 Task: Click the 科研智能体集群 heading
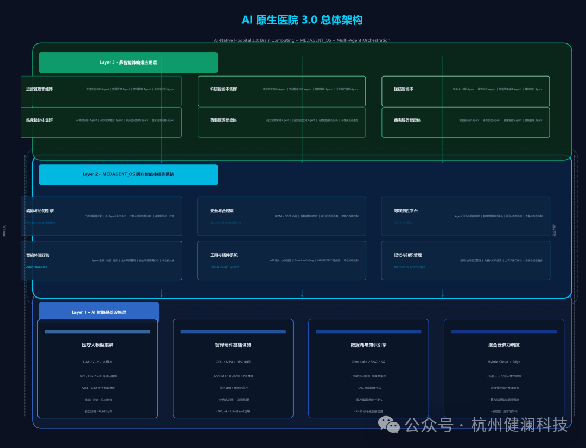pos(223,89)
